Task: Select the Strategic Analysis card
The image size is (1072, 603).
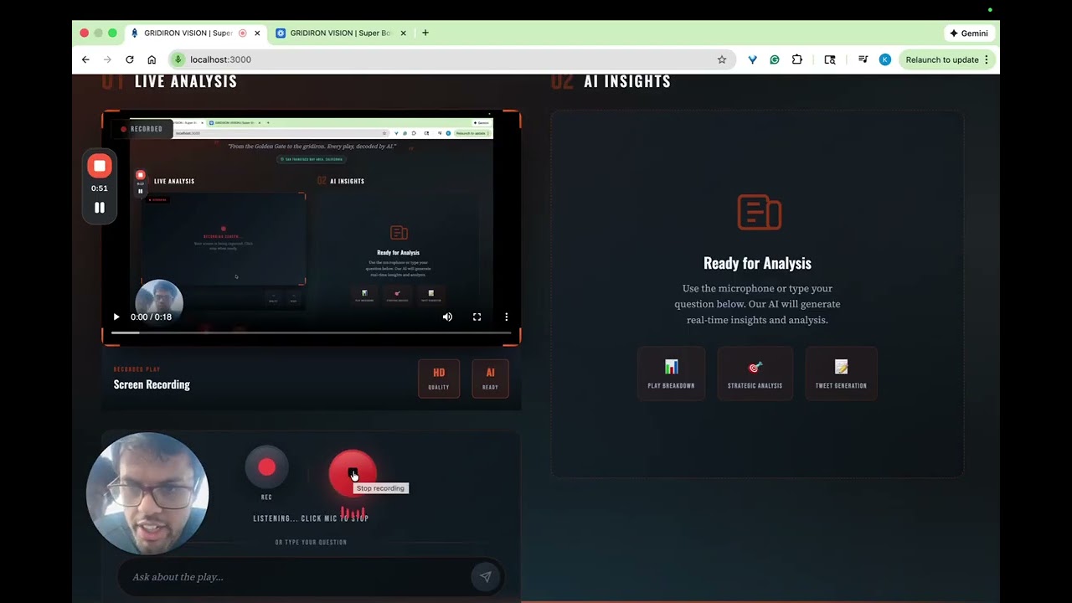Action: click(x=755, y=374)
